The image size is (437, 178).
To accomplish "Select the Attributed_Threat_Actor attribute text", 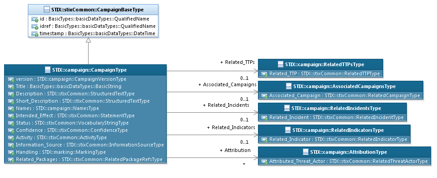I will [x=349, y=161].
